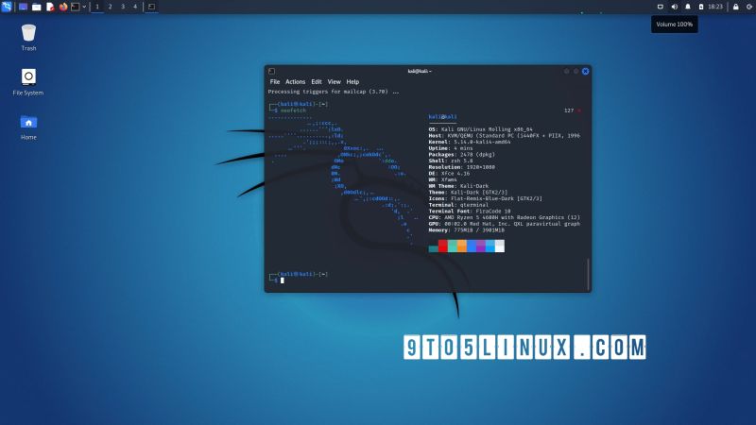
Task: Maximize the terminal window
Action: [576, 72]
